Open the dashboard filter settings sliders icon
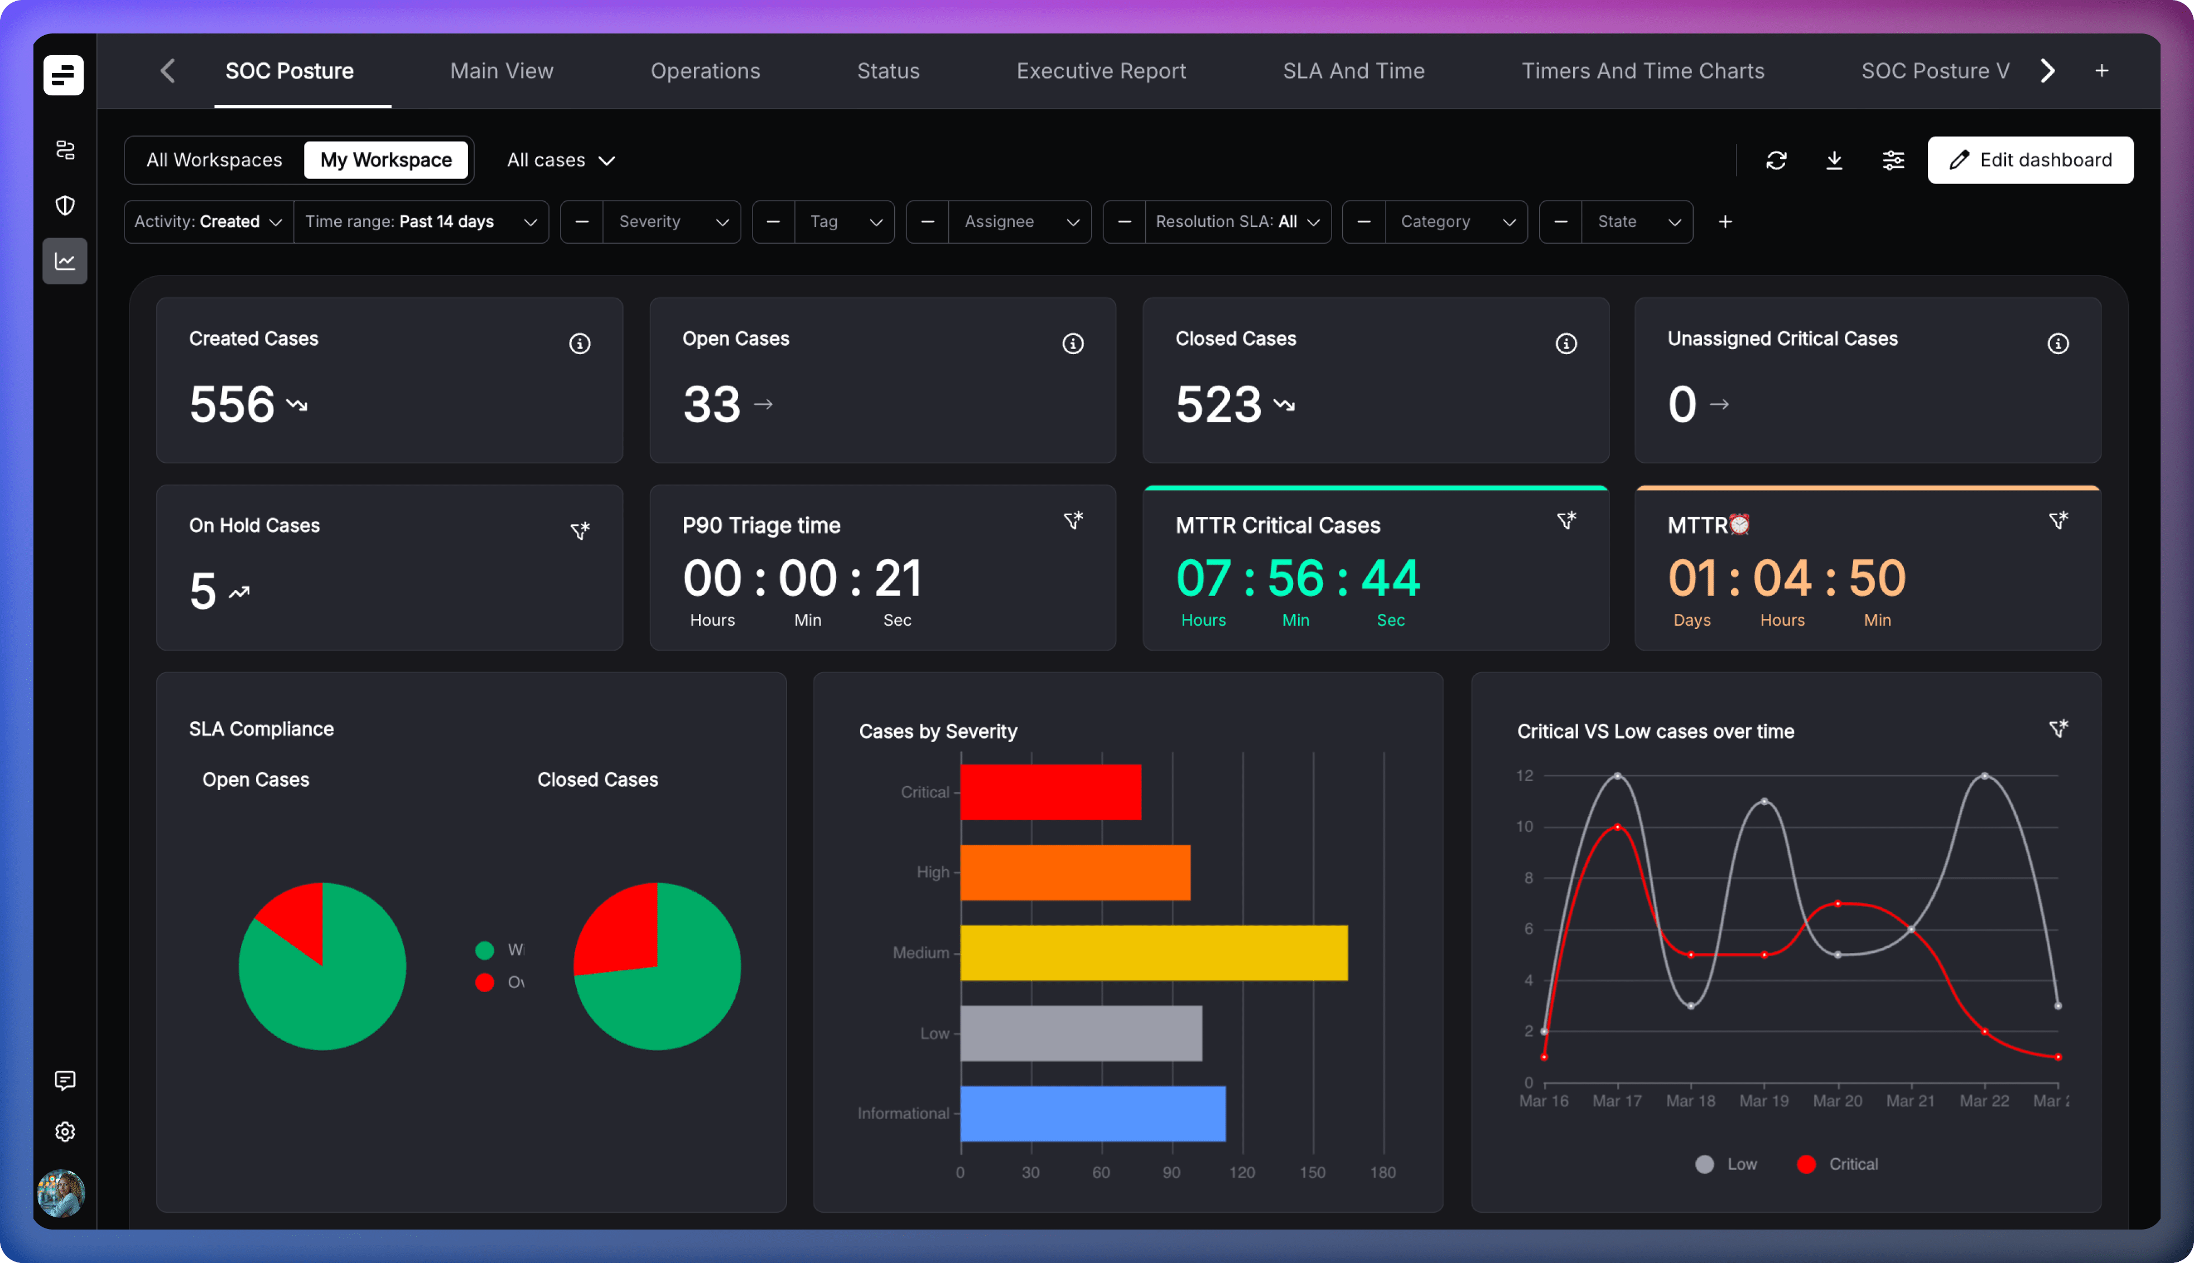Viewport: 2194px width, 1263px height. [1893, 161]
